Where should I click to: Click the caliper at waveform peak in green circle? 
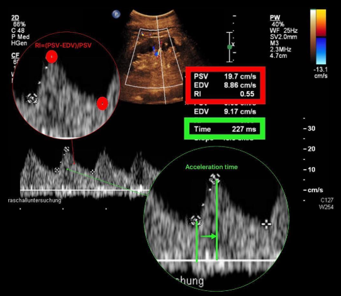(x=215, y=178)
